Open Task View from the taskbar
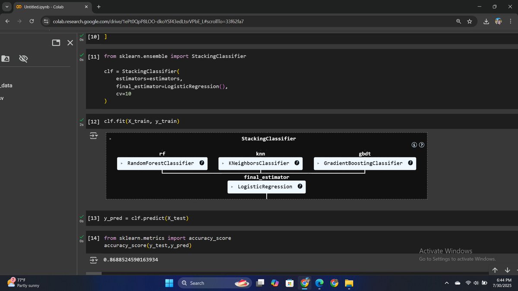The width and height of the screenshot is (518, 291). point(260,283)
